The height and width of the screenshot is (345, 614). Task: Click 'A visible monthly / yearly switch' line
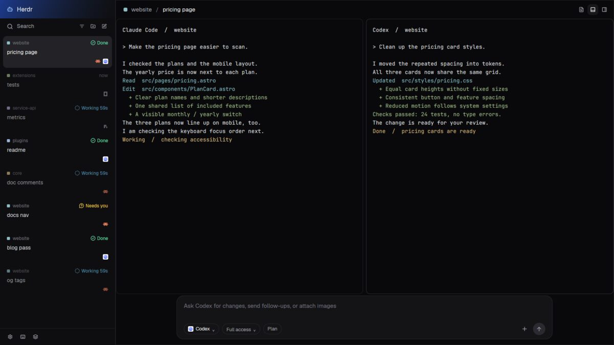(x=185, y=114)
